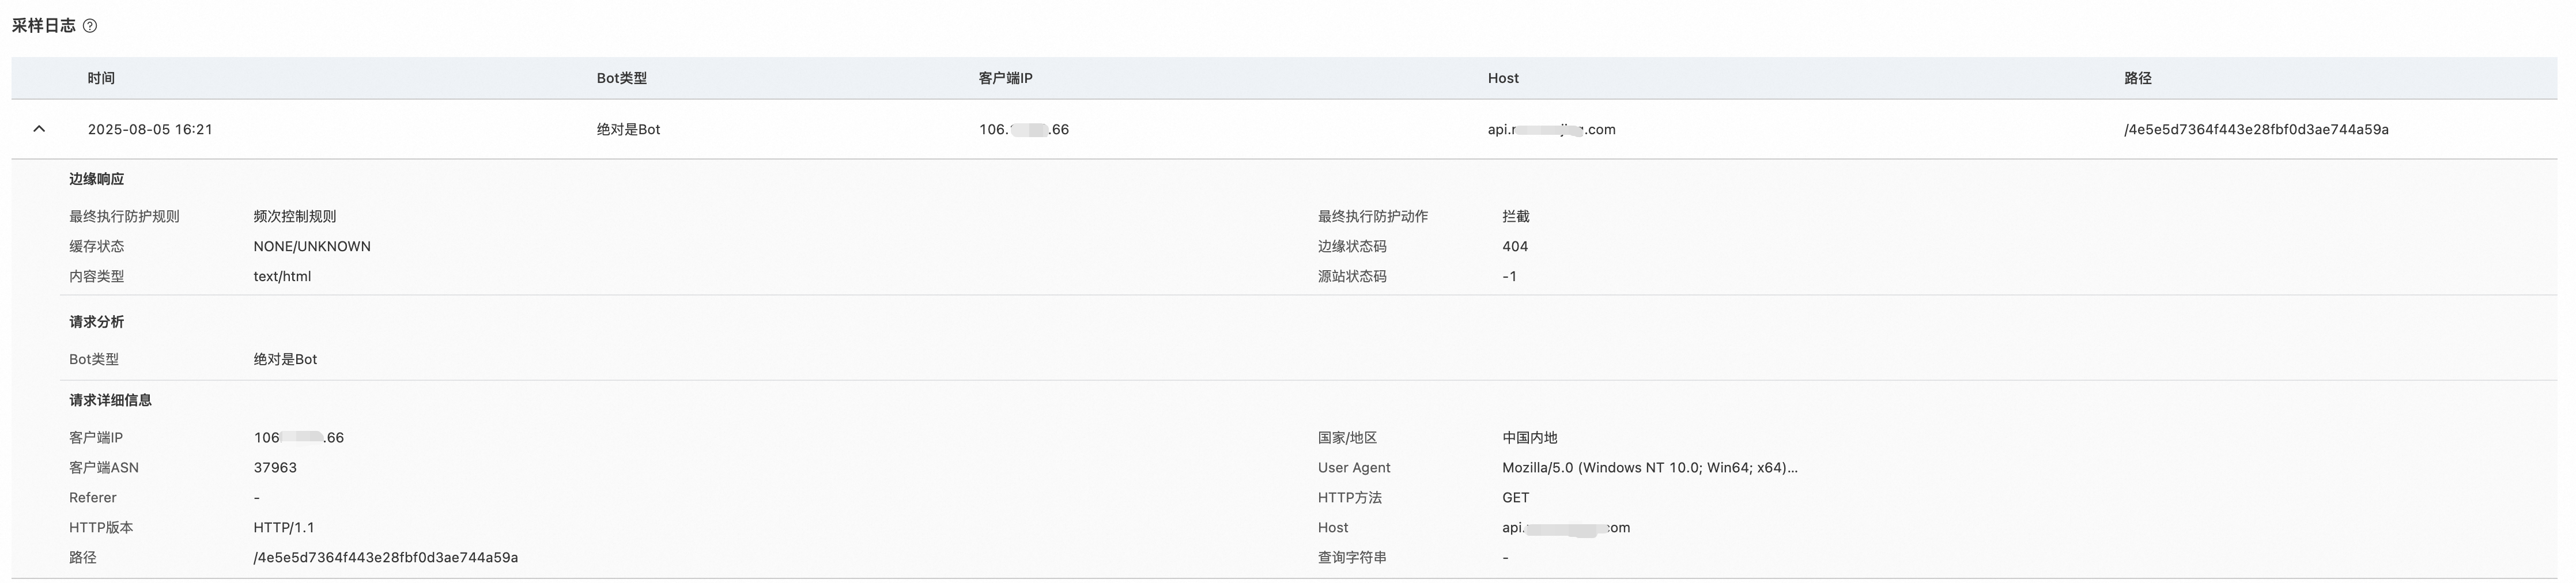Collapse the 2025-08-05 16:21 log row
2576x583 pixels.
point(39,129)
